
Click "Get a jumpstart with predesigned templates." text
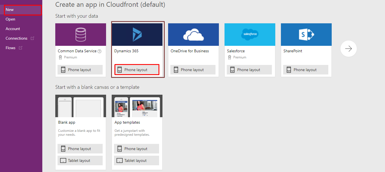(x=132, y=133)
